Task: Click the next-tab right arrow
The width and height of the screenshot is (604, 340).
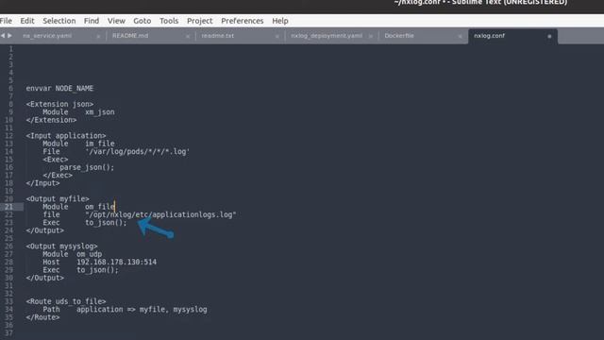Action: (10, 36)
